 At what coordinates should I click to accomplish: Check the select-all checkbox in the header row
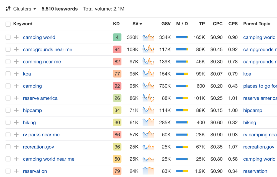coord(8,24)
